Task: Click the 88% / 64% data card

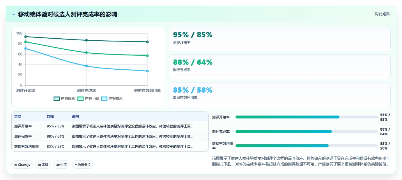Action: pyautogui.click(x=279, y=67)
